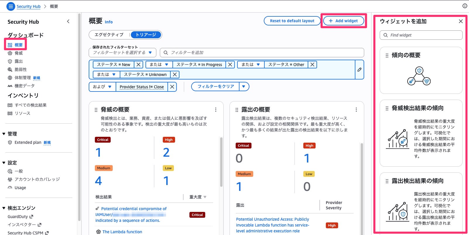Close the ウィジェットを追加 panel

click(x=461, y=21)
